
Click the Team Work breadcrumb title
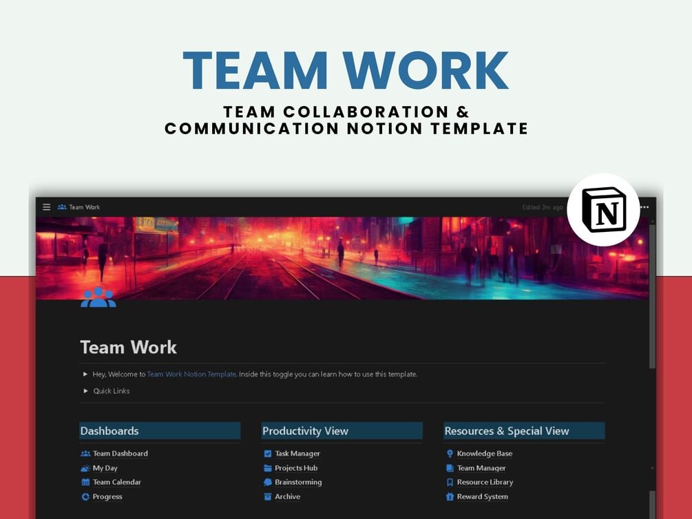click(84, 207)
